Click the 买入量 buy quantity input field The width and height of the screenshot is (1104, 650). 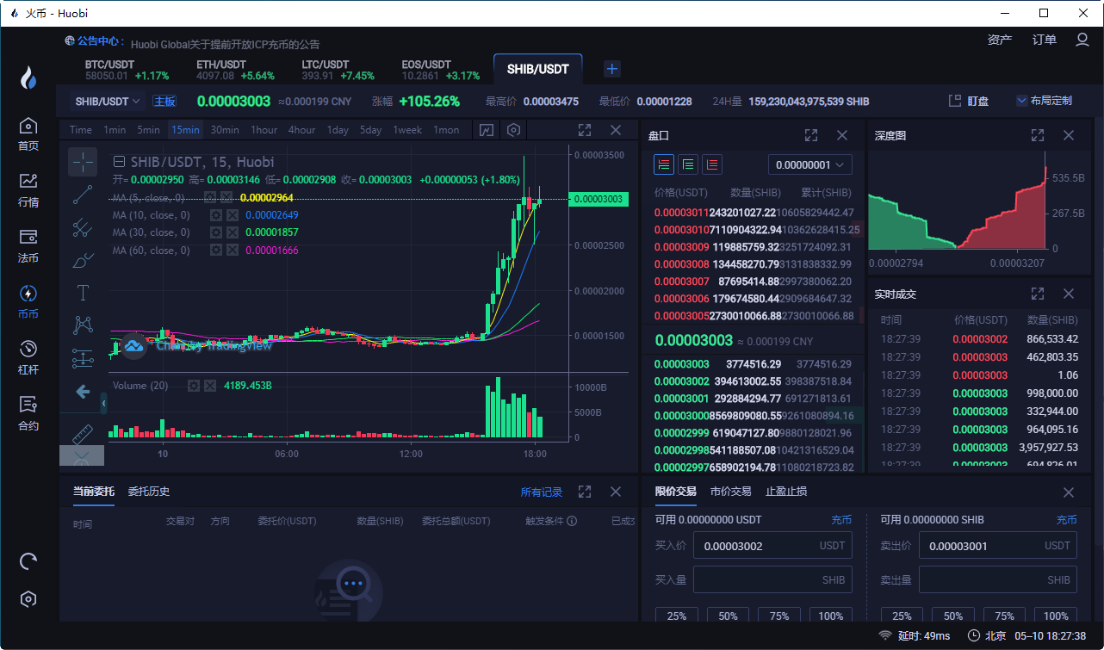773,580
